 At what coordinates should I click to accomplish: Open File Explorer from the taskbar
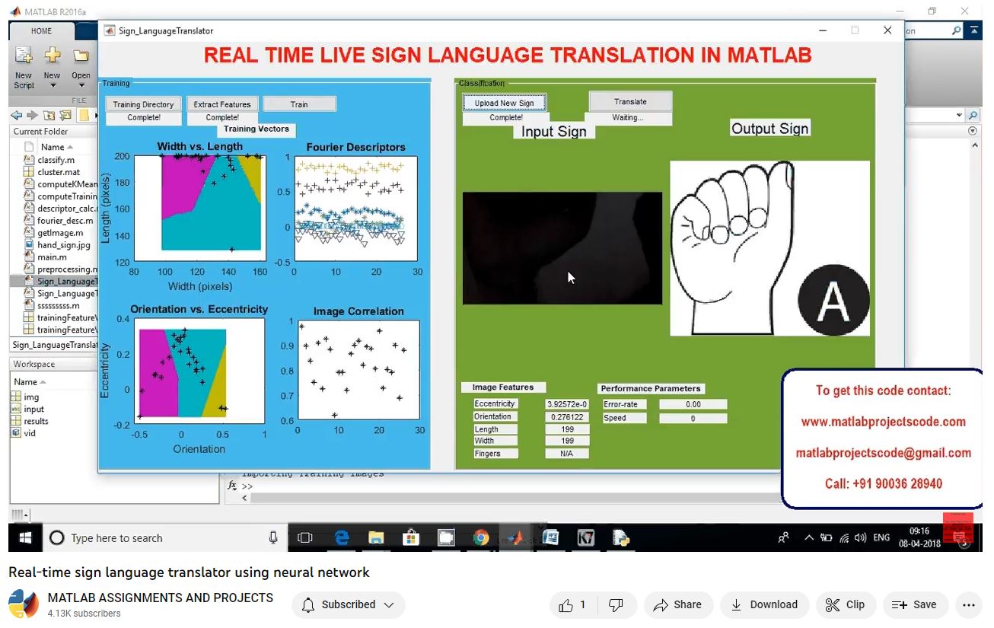[x=376, y=537]
